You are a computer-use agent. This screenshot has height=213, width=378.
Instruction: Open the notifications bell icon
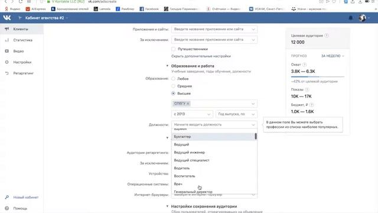click(351, 18)
